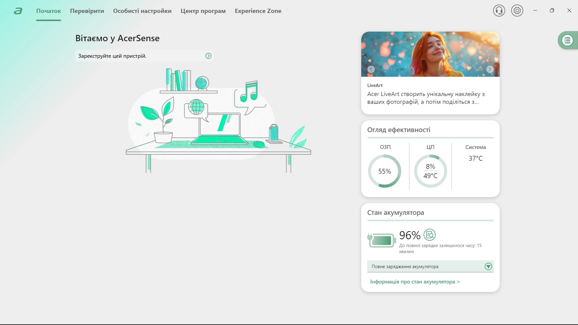Image resolution: width=578 pixels, height=325 pixels.
Task: Open settings gear icon
Action: 517,11
